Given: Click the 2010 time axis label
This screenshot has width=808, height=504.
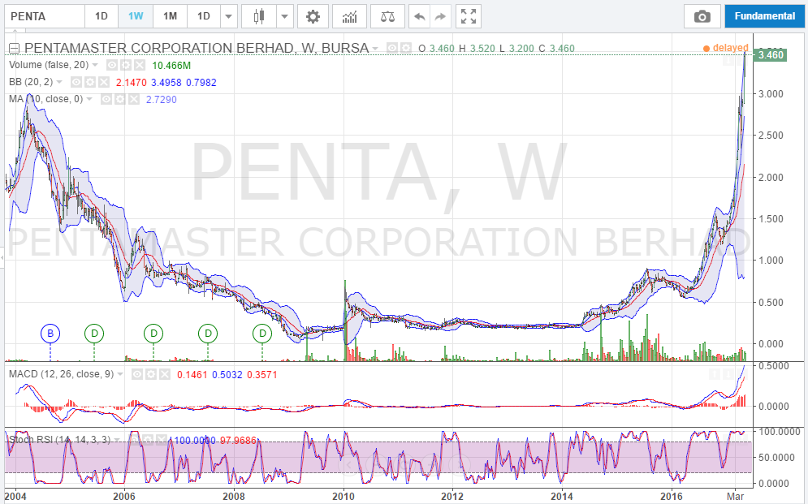Looking at the screenshot, I should click(344, 496).
